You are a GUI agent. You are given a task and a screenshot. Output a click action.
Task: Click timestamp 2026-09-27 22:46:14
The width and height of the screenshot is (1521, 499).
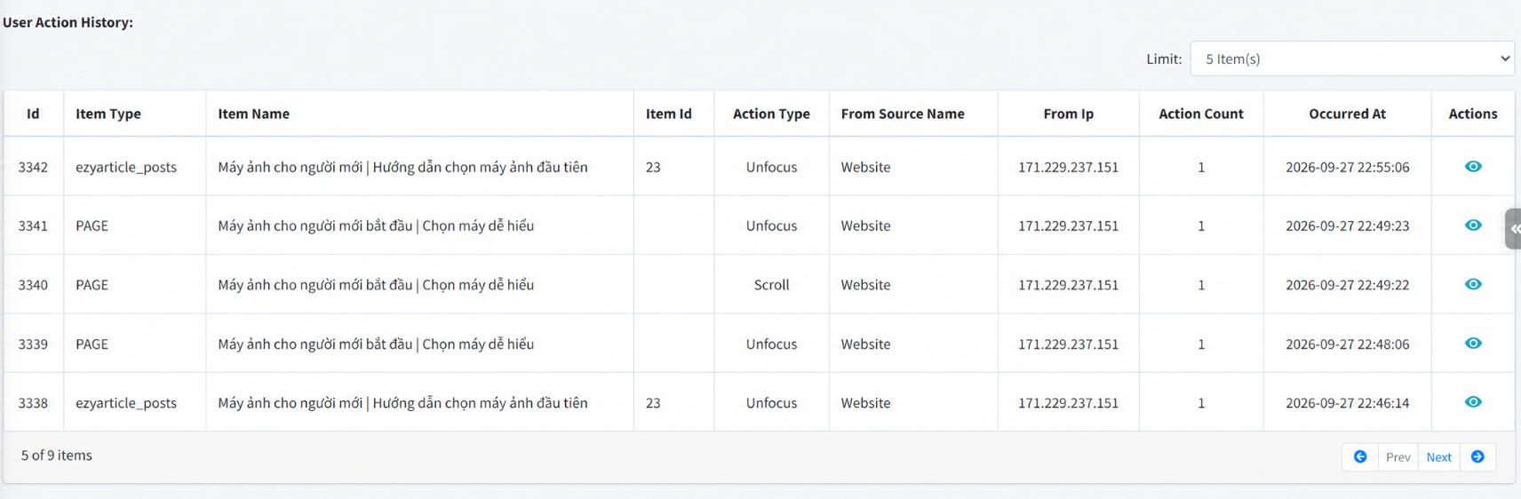pyautogui.click(x=1347, y=403)
